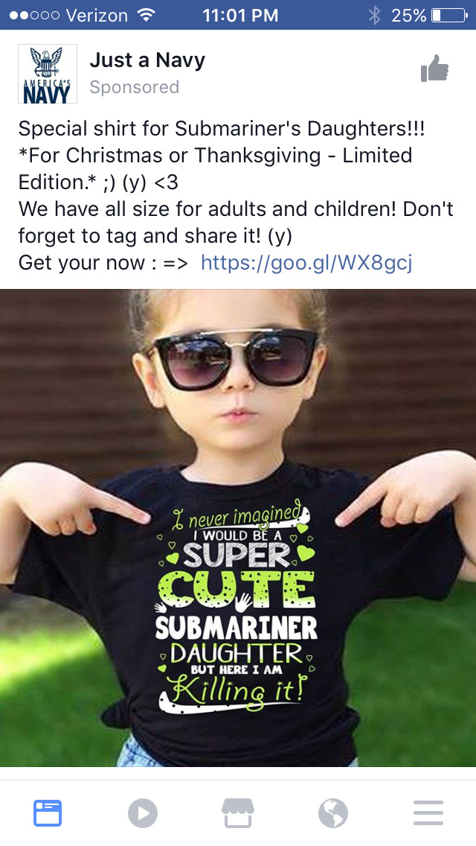Open the Just a Navy page name
This screenshot has width=476, height=846.
click(x=147, y=60)
